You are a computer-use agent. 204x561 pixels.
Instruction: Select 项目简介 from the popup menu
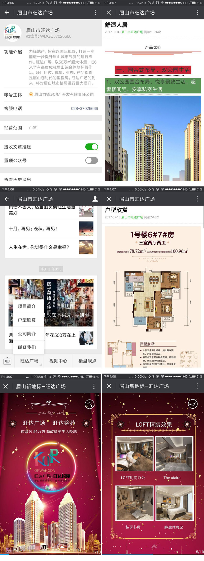point(28,306)
